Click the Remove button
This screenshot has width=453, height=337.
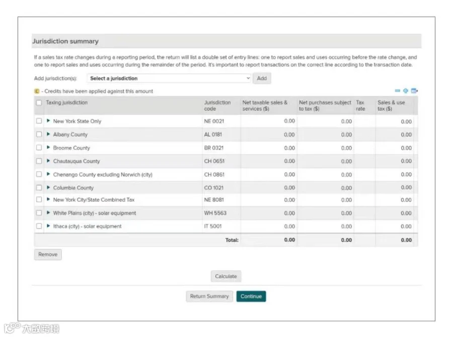(48, 254)
